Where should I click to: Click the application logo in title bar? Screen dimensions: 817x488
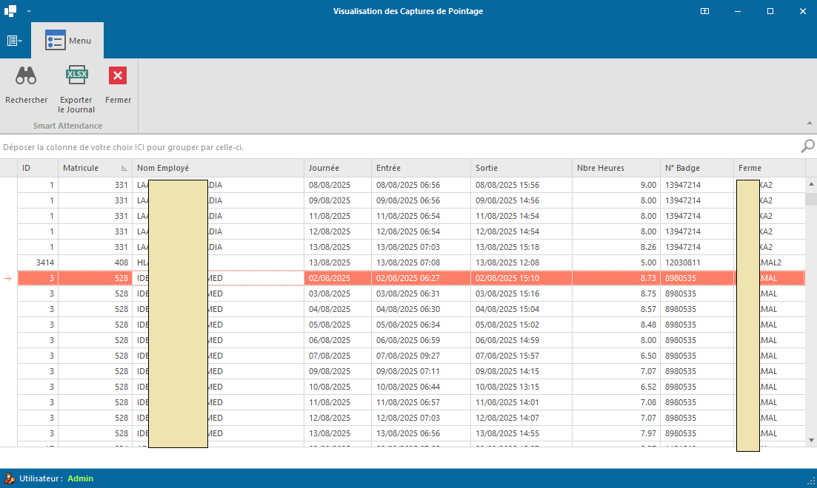pyautogui.click(x=10, y=11)
